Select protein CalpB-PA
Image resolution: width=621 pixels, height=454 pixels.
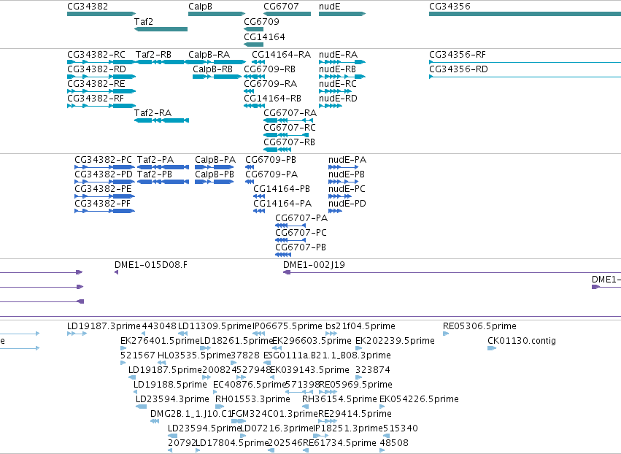point(215,167)
